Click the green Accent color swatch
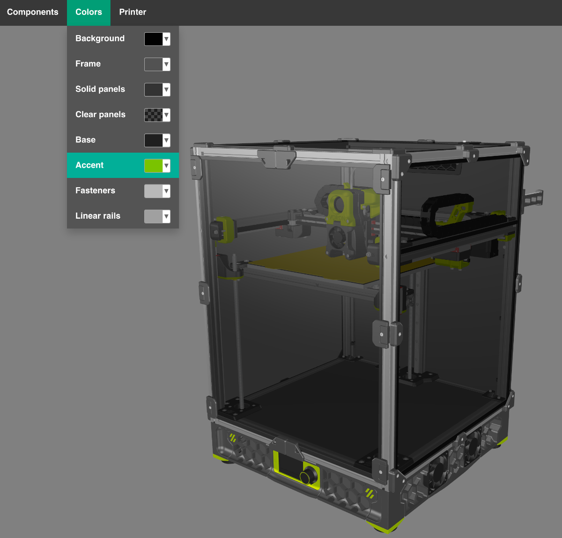The width and height of the screenshot is (562, 538). click(154, 165)
